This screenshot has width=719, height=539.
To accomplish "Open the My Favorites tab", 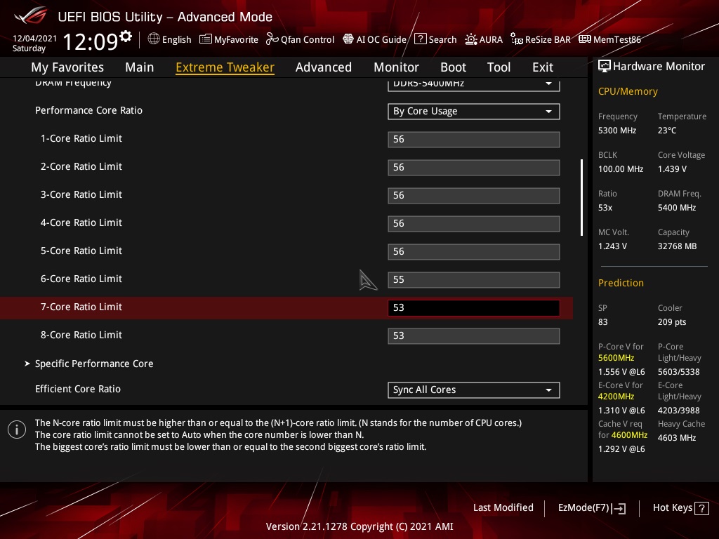I will click(x=67, y=67).
